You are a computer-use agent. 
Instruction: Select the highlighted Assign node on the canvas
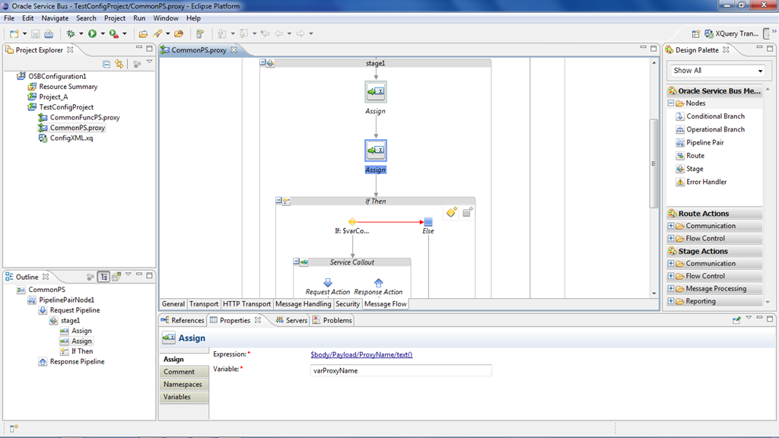pyautogui.click(x=376, y=151)
